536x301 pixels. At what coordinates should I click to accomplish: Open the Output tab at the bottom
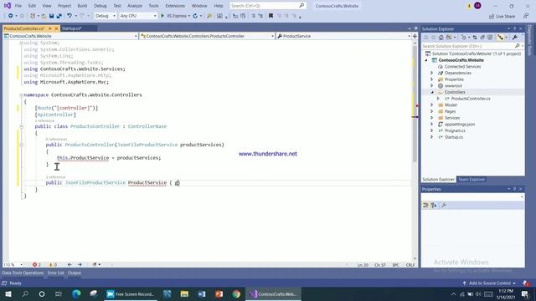[x=75, y=273]
